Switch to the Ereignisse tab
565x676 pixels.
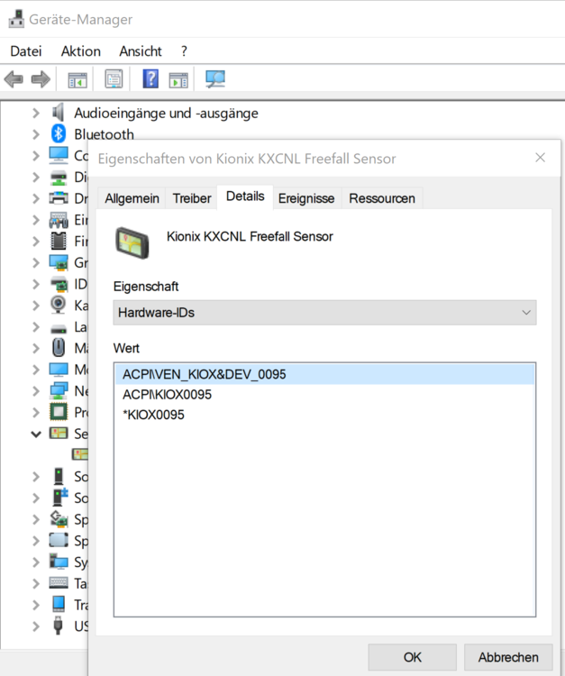tap(305, 198)
